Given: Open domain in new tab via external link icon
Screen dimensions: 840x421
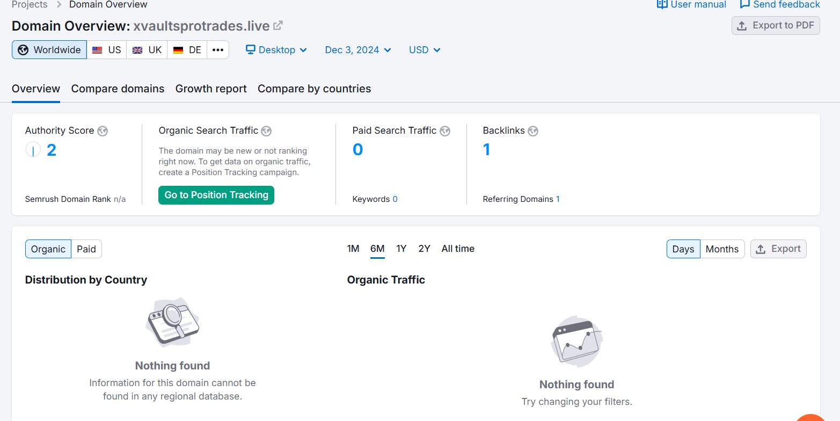Looking at the screenshot, I should click(x=278, y=25).
